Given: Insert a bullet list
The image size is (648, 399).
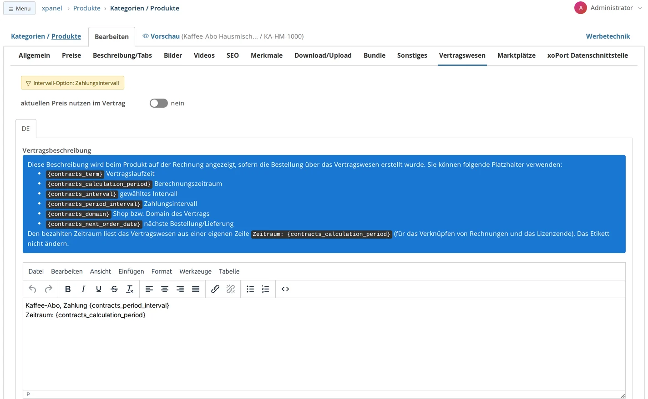Looking at the screenshot, I should click(x=250, y=289).
